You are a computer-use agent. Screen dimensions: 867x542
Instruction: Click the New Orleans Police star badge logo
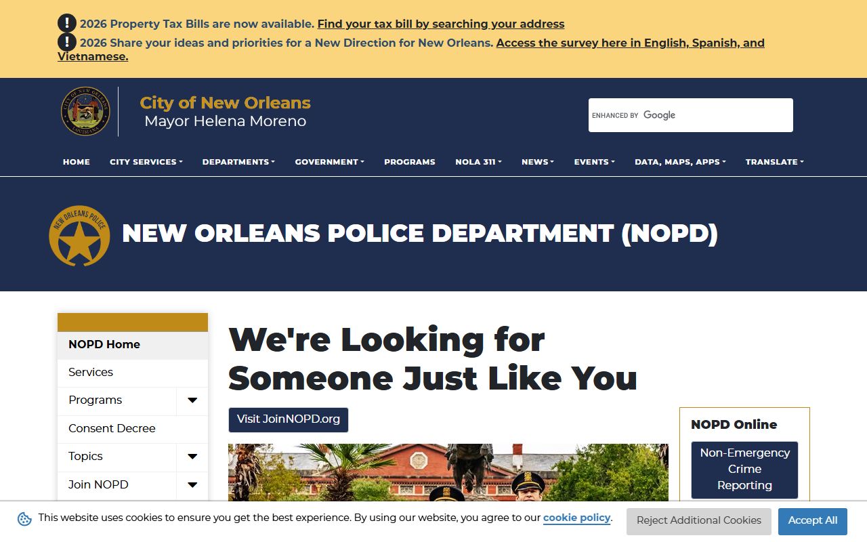click(79, 236)
